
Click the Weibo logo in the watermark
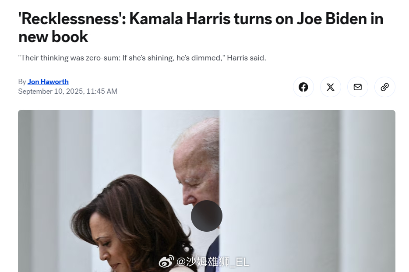coord(166,261)
